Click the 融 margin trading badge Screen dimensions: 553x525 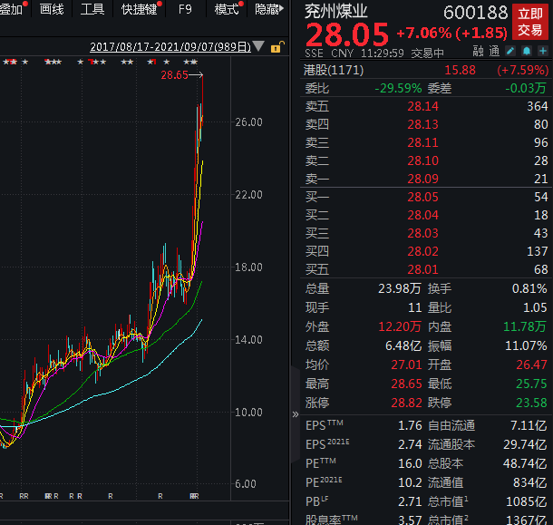pos(478,52)
